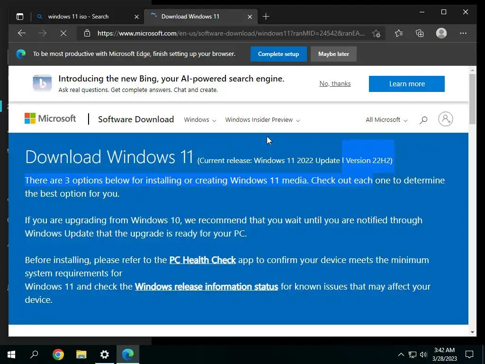Image resolution: width=485 pixels, height=364 pixels.
Task: Close the windows 11 iso Search tab
Action: [x=136, y=17]
